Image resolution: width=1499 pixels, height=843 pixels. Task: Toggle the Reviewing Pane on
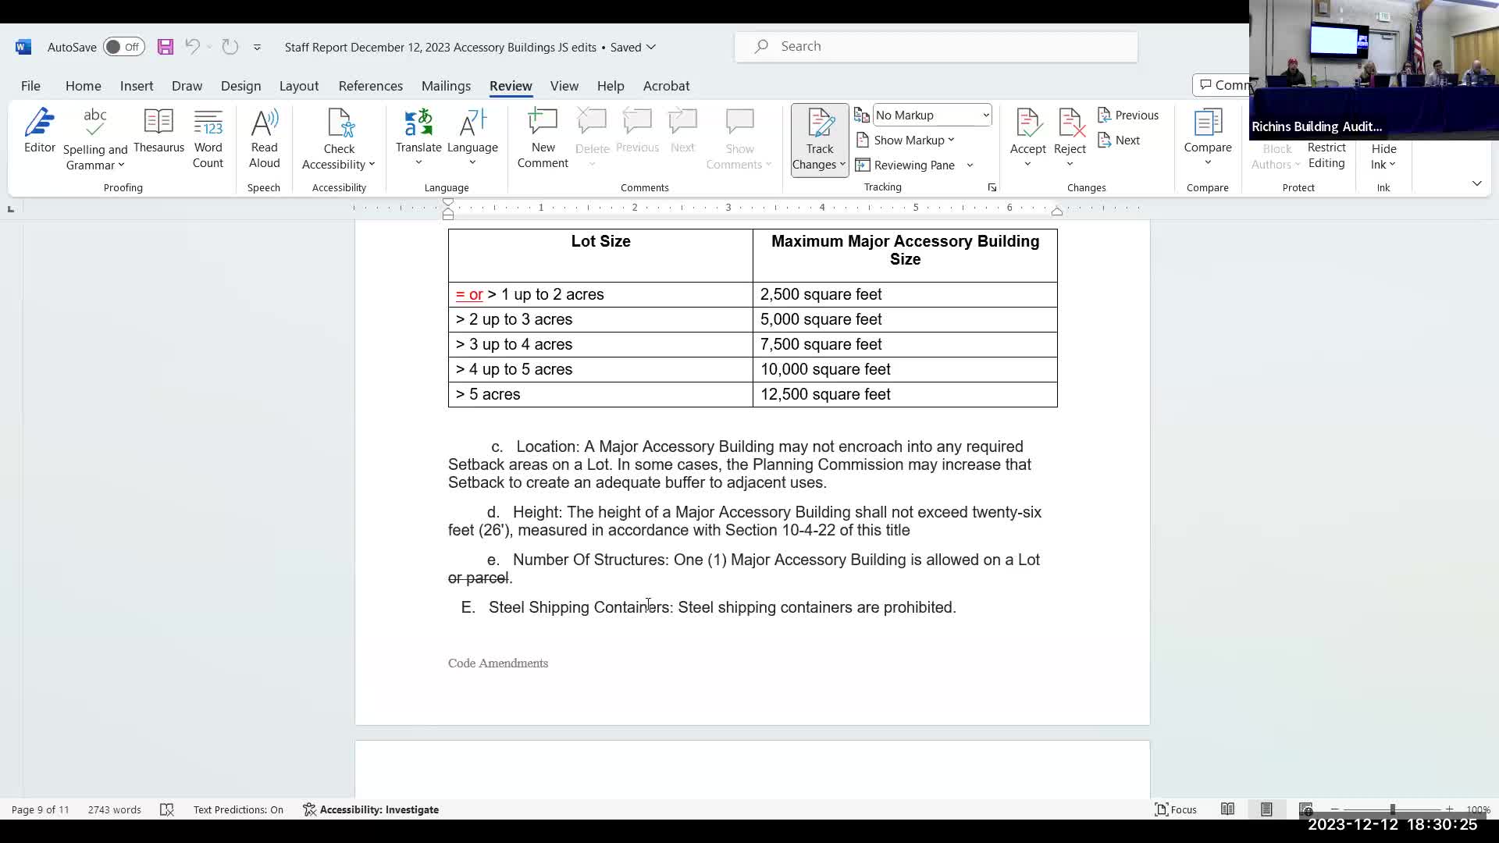[906, 165]
